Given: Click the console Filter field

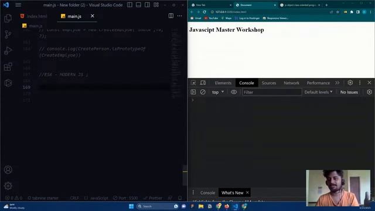Looking at the screenshot, I should tap(272, 92).
